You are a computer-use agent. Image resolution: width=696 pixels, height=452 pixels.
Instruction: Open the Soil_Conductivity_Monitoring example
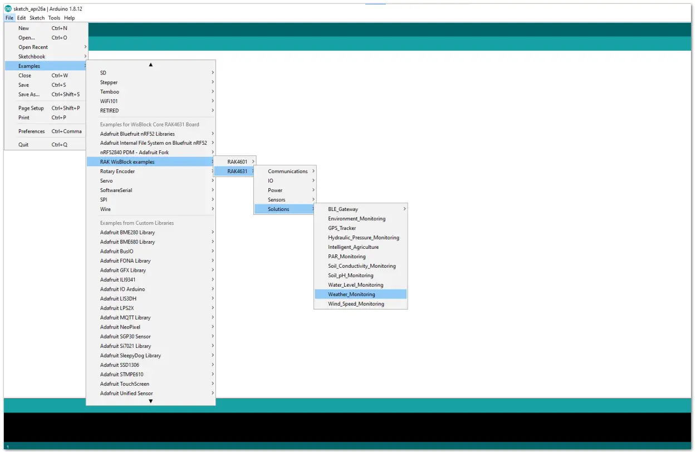click(x=361, y=266)
